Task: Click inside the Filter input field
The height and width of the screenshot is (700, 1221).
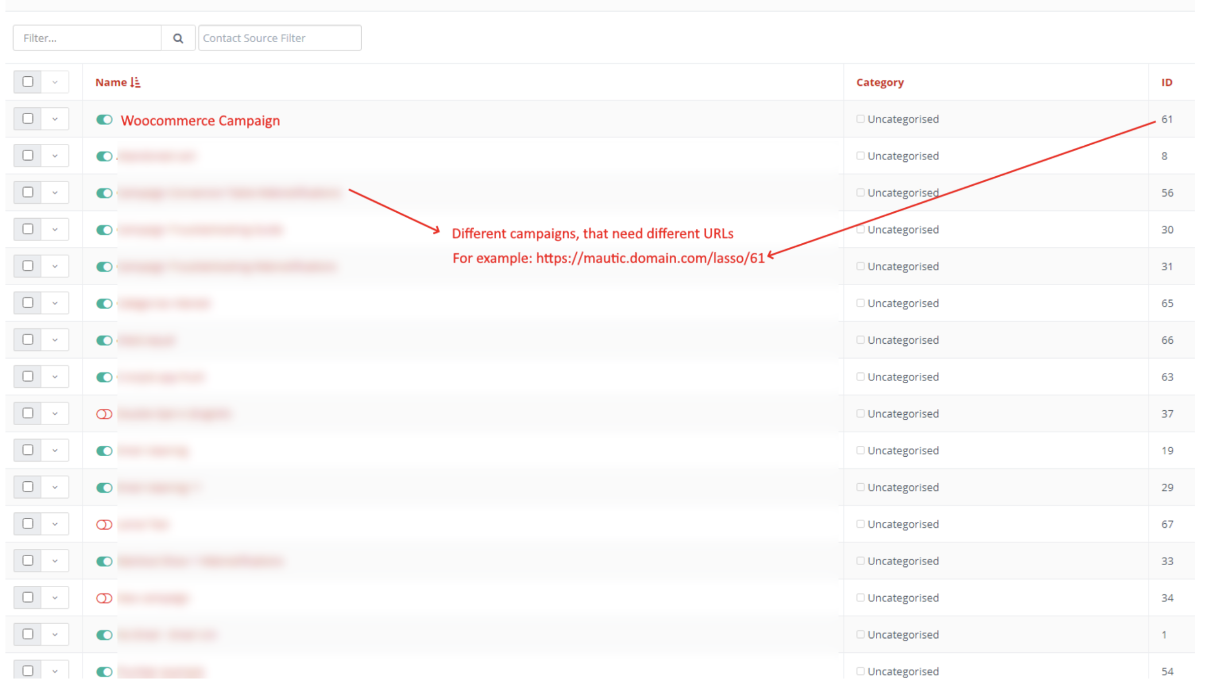Action: (x=86, y=37)
